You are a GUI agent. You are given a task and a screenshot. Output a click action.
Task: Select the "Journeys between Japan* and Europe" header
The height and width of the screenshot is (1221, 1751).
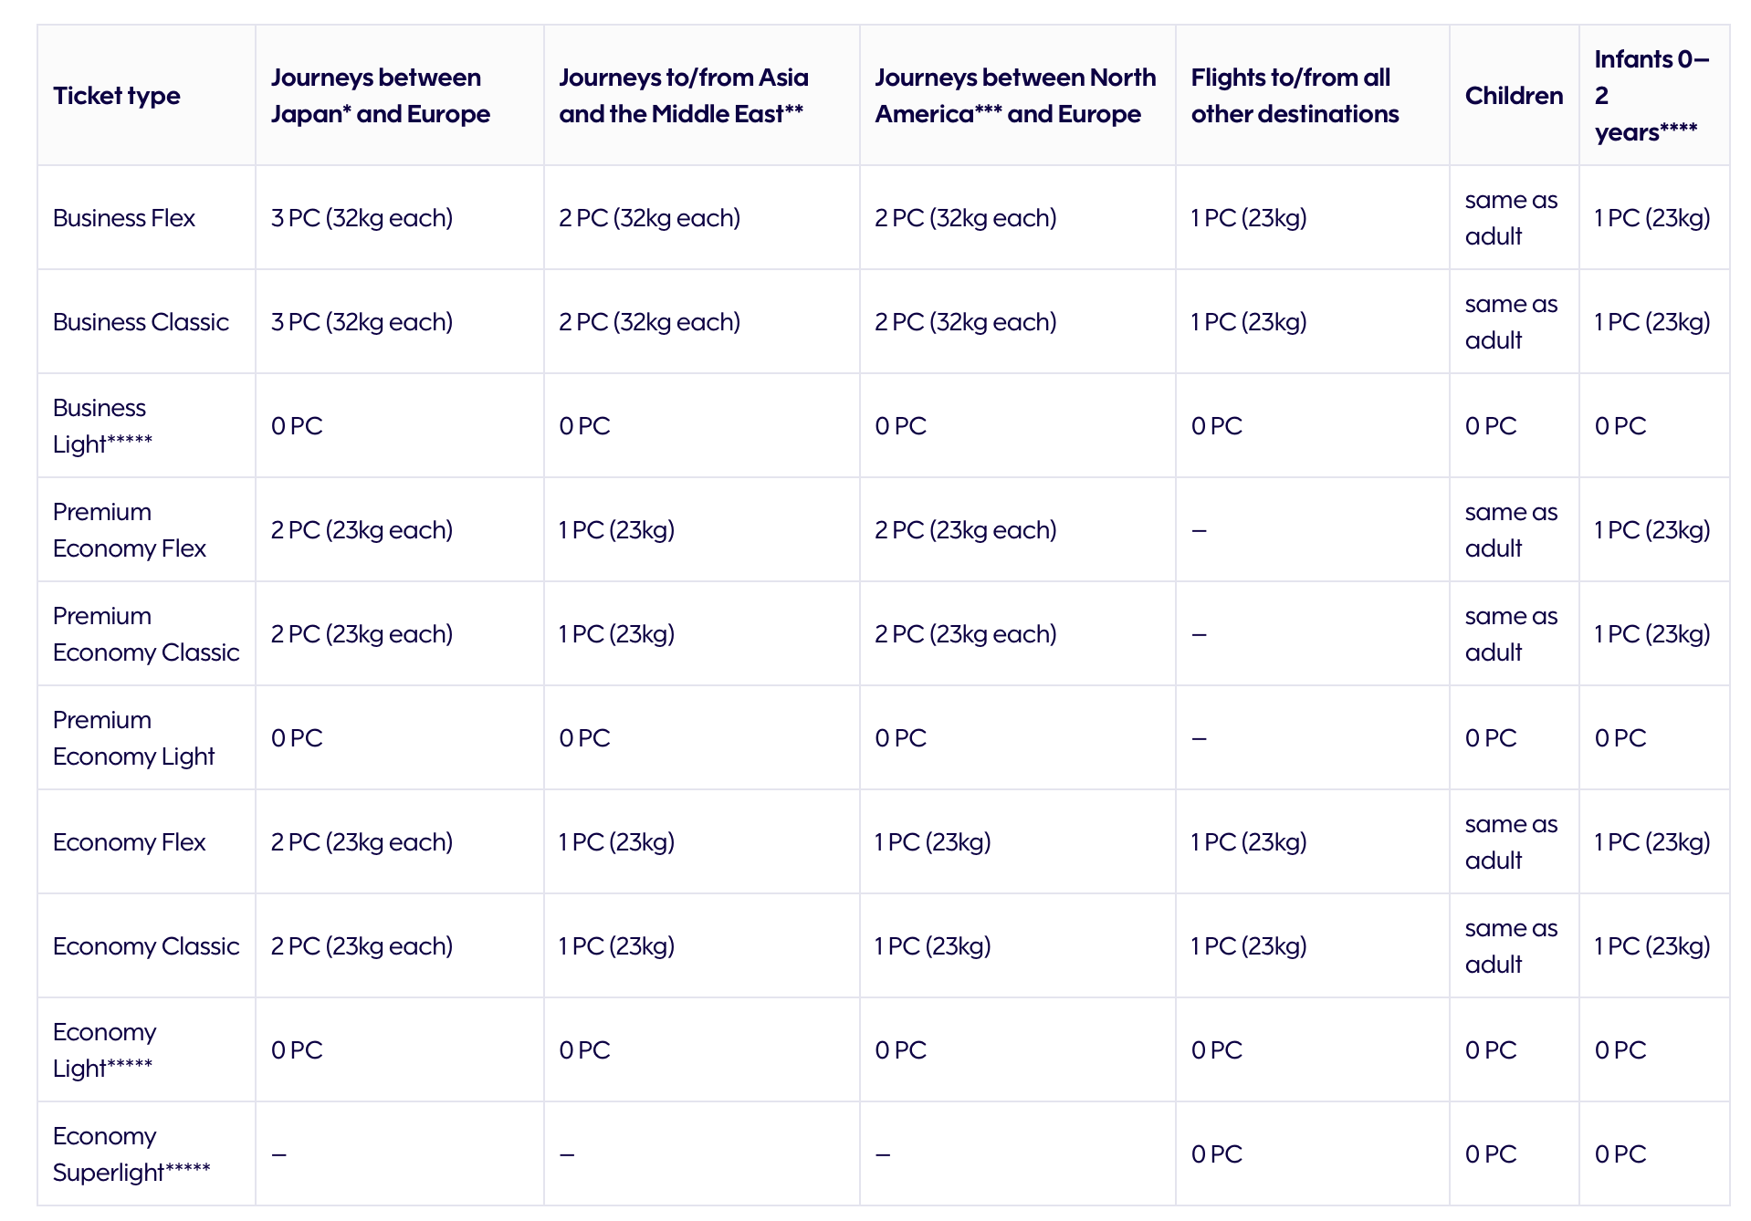[x=380, y=96]
